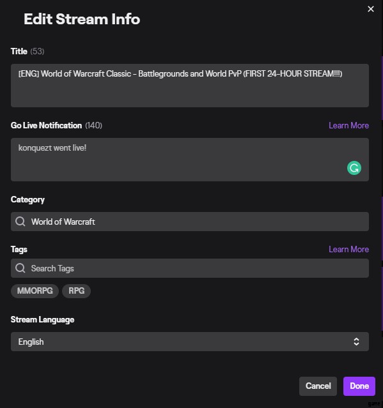Select the English language combo box
The height and width of the screenshot is (408, 383).
point(190,342)
